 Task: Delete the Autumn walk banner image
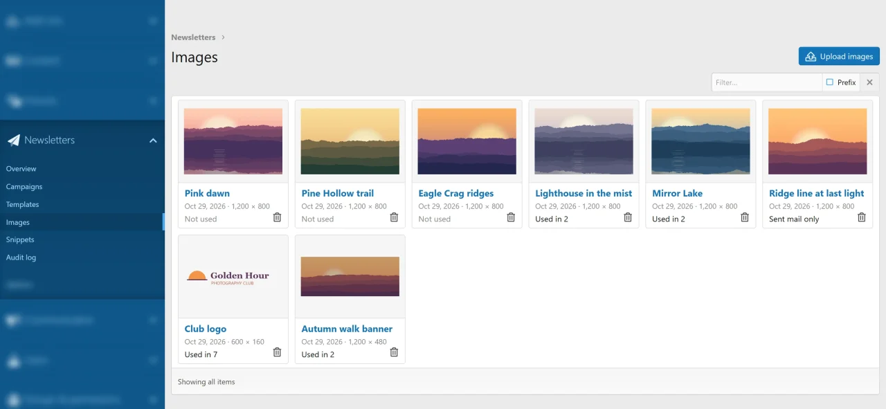[394, 352]
